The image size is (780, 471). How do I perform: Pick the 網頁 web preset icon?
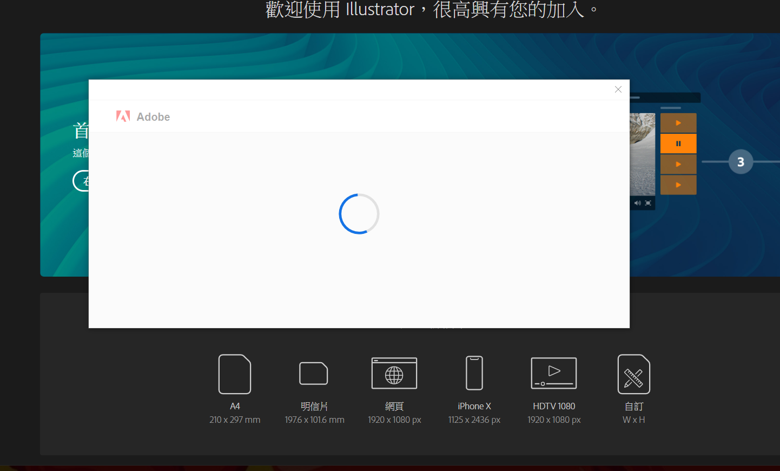(x=394, y=374)
